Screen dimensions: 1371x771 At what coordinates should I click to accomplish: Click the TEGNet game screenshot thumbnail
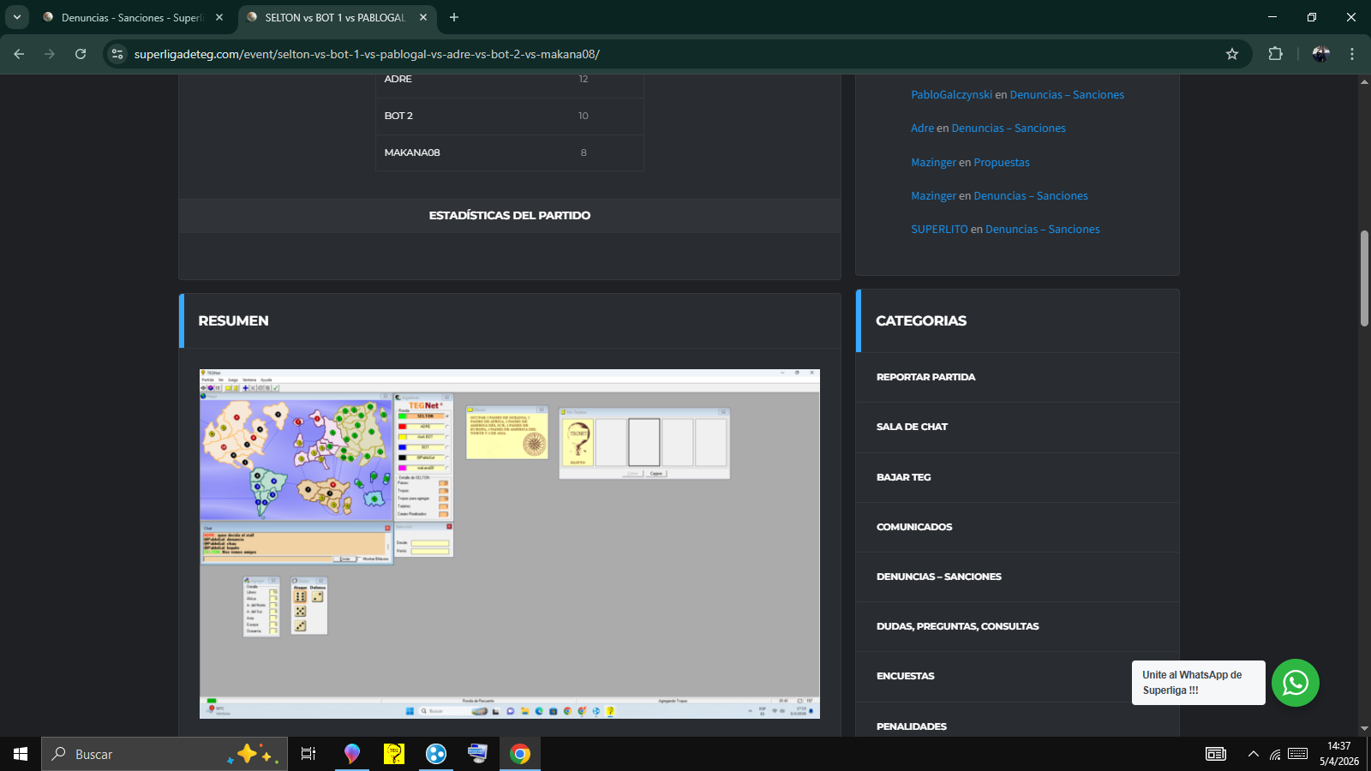tap(509, 543)
